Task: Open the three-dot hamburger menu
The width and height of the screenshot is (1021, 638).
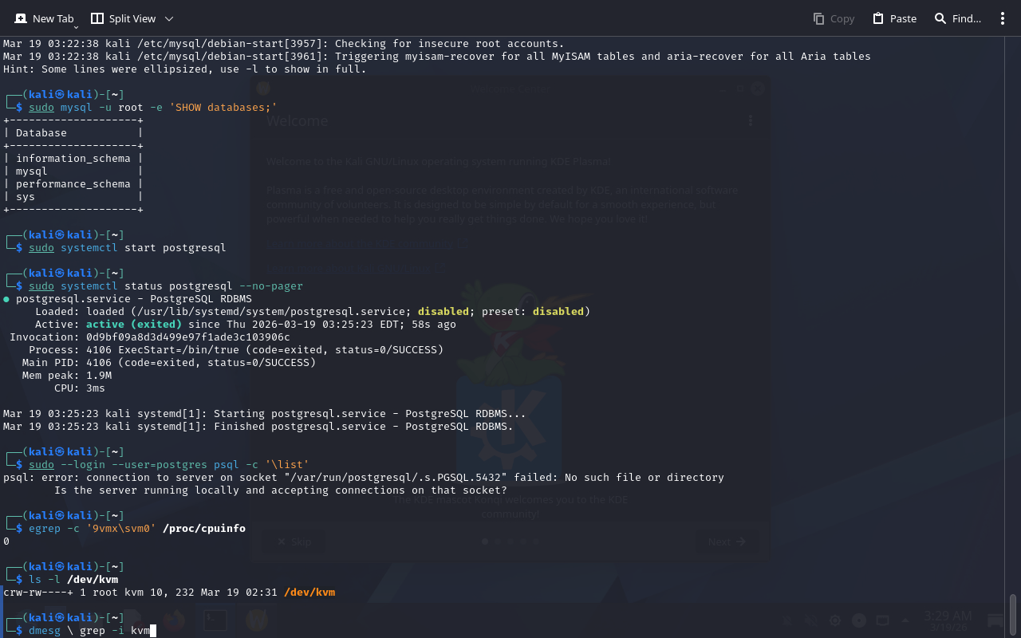Action: [1003, 18]
